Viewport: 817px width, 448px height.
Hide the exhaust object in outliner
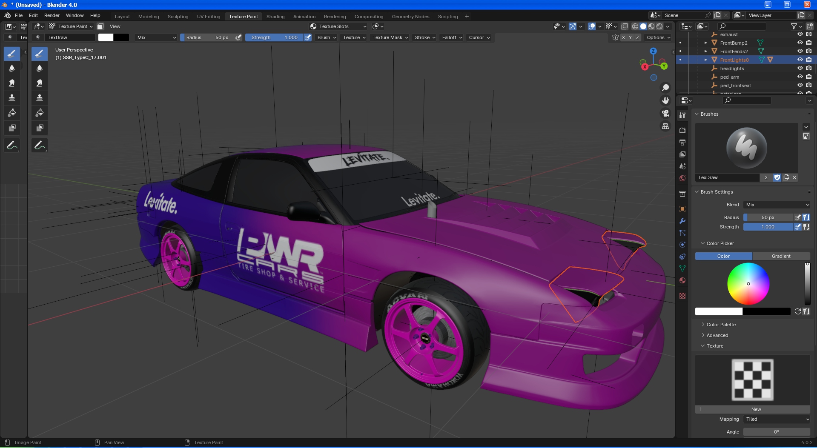[800, 34]
